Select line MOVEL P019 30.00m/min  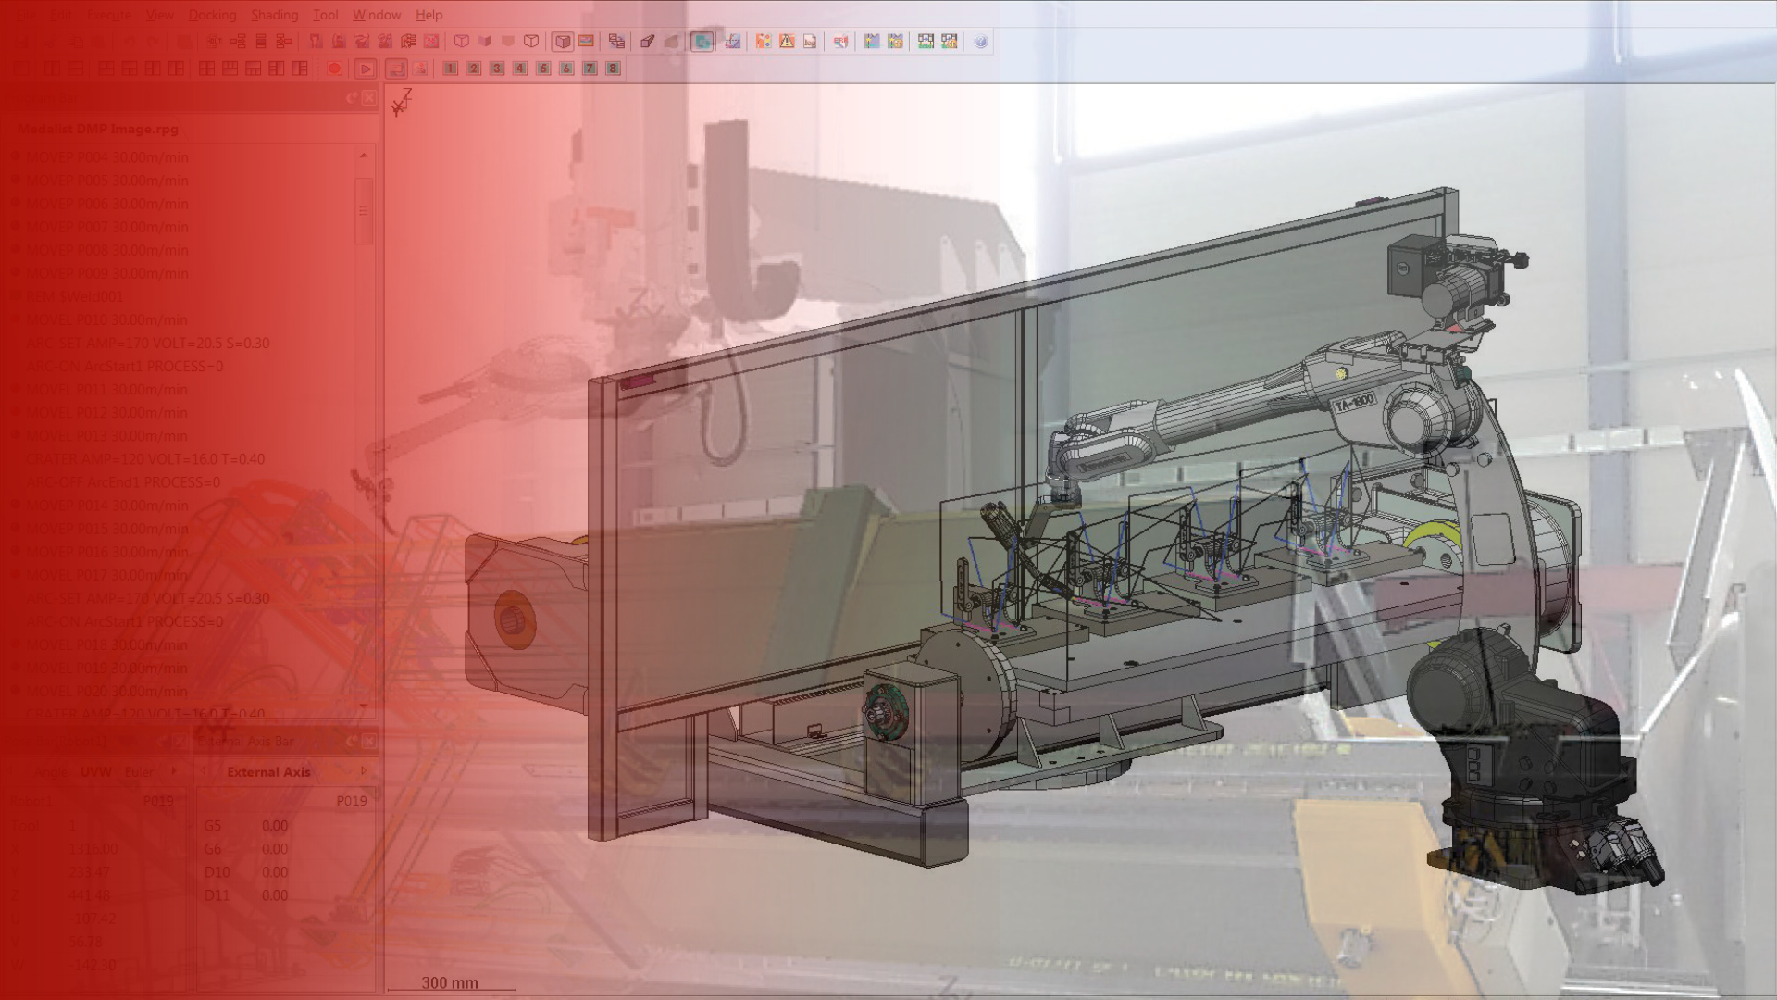[106, 668]
